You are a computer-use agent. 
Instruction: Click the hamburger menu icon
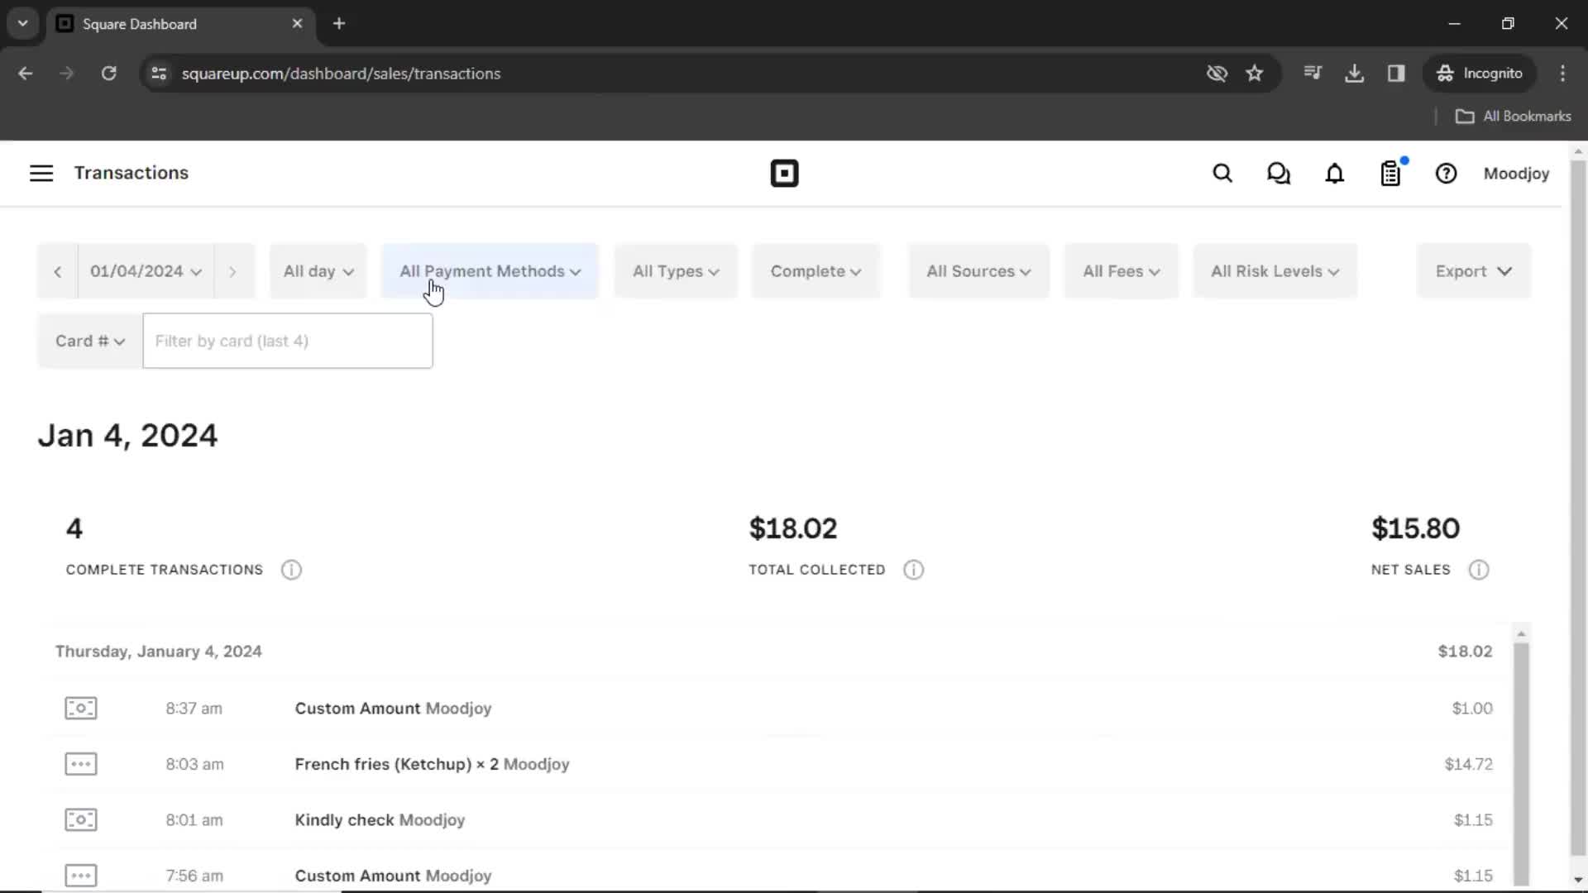pos(41,174)
